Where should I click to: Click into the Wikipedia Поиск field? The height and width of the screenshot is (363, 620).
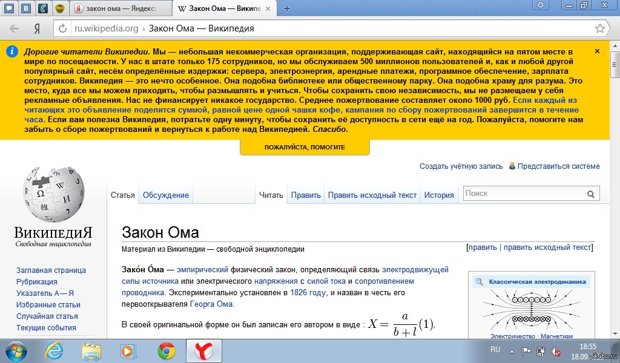[x=524, y=194]
